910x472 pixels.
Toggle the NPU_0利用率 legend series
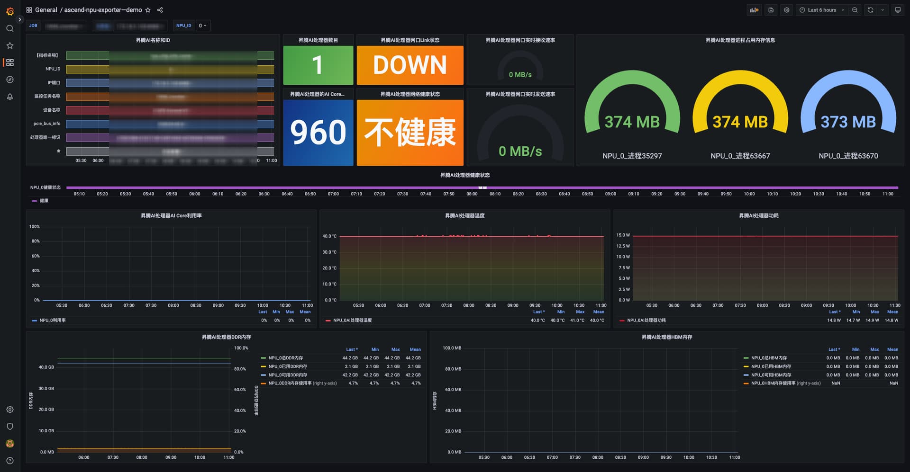pyautogui.click(x=53, y=321)
